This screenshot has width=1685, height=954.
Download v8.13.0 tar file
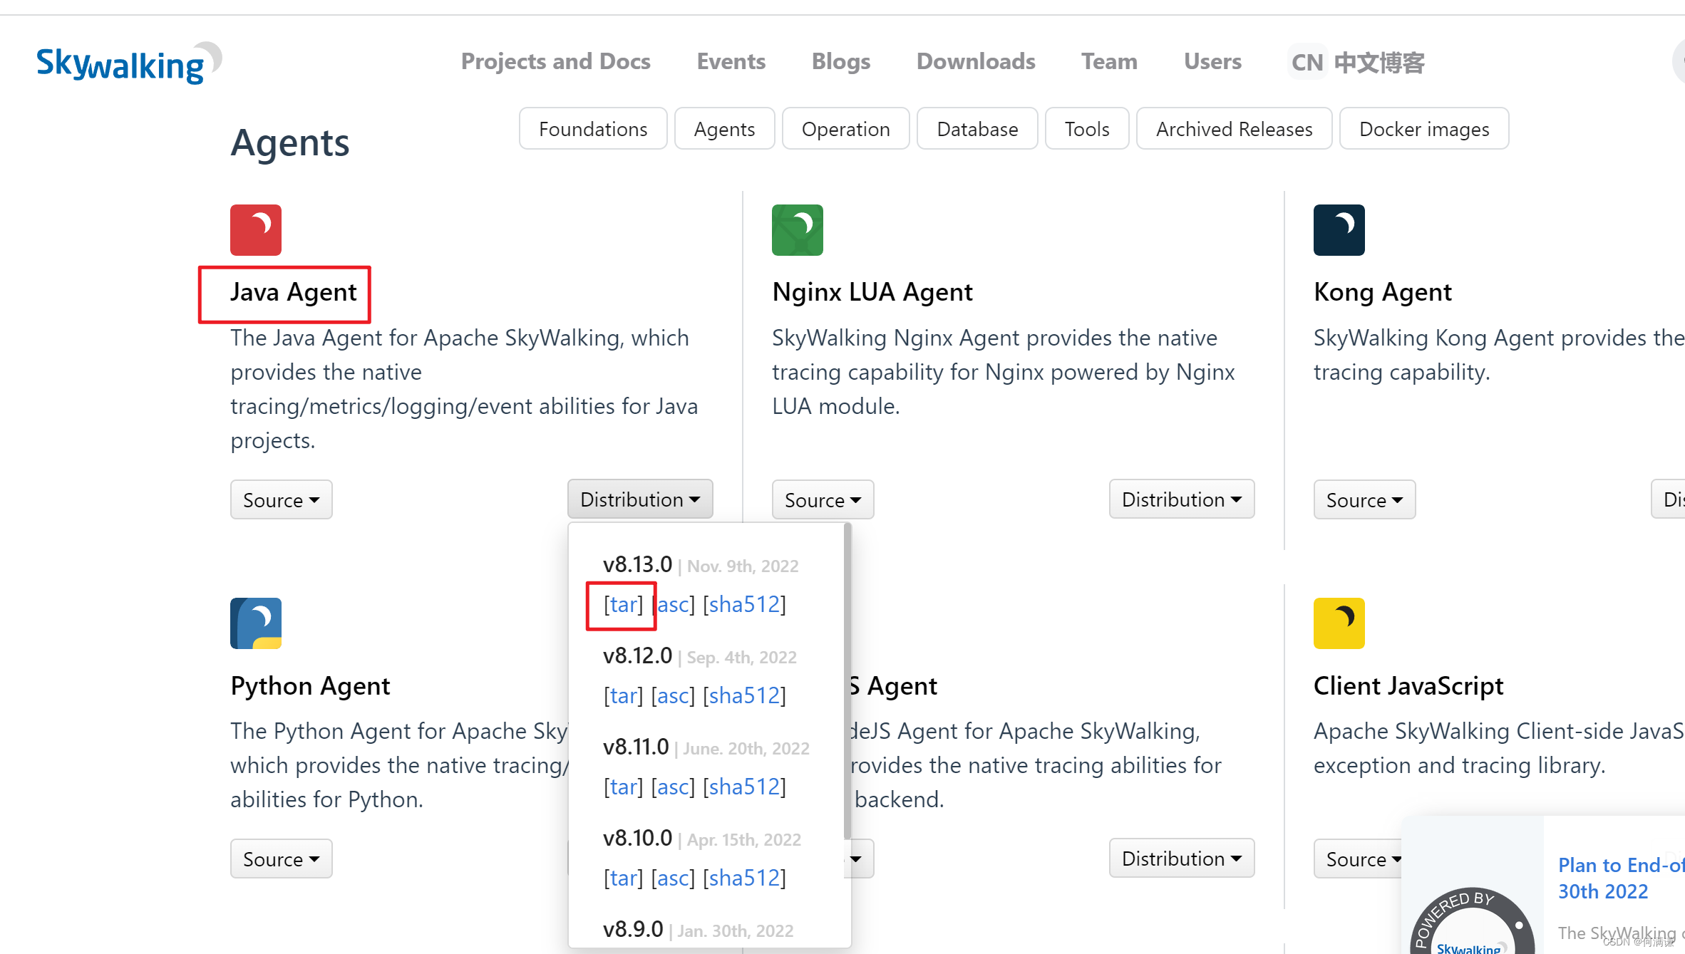pyautogui.click(x=622, y=604)
